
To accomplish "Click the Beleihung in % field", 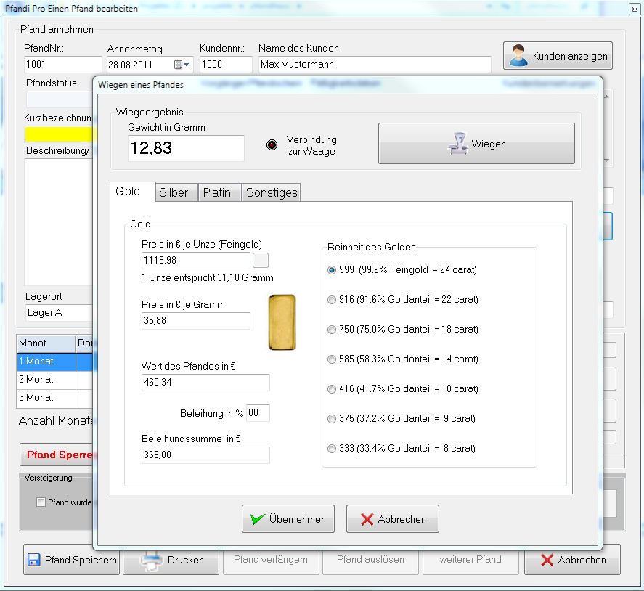I will click(258, 413).
